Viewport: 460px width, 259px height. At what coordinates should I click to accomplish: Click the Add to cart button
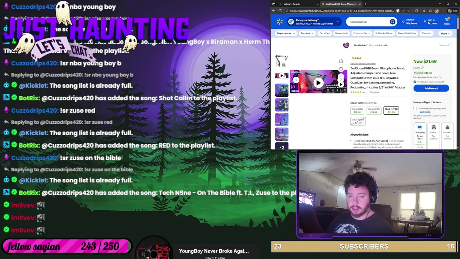pyautogui.click(x=431, y=88)
